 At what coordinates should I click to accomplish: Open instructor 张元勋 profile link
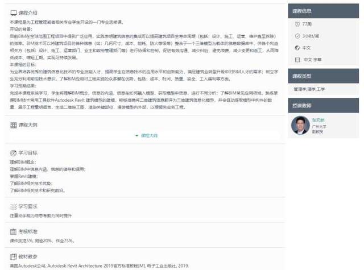(319, 119)
